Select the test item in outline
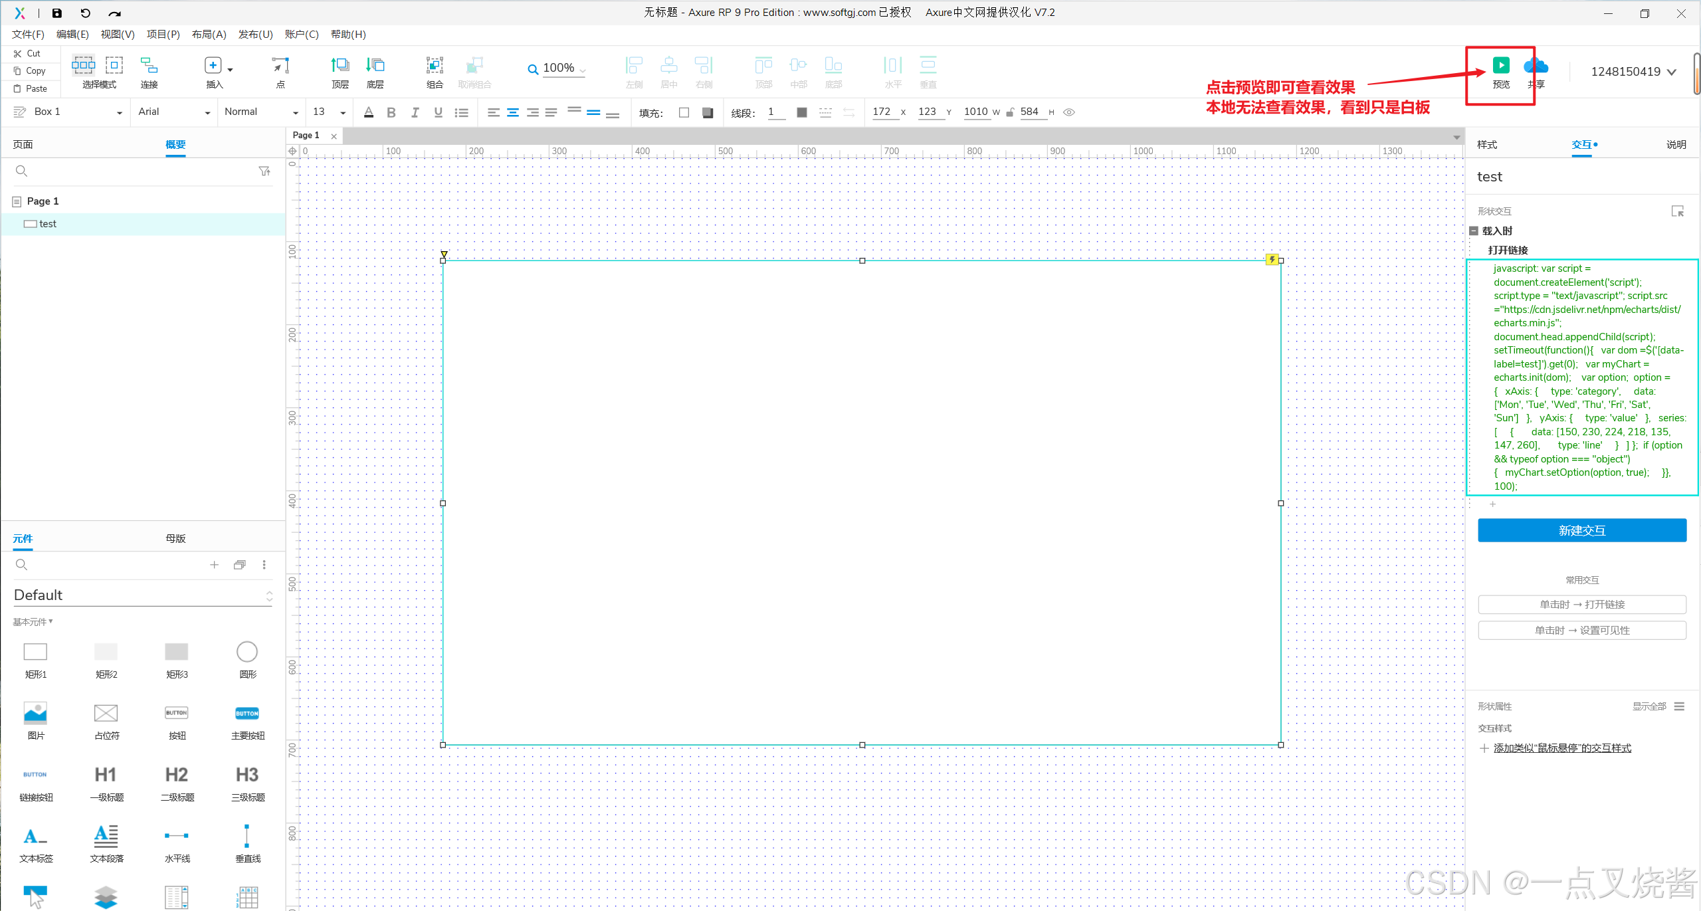The image size is (1701, 911). [48, 224]
